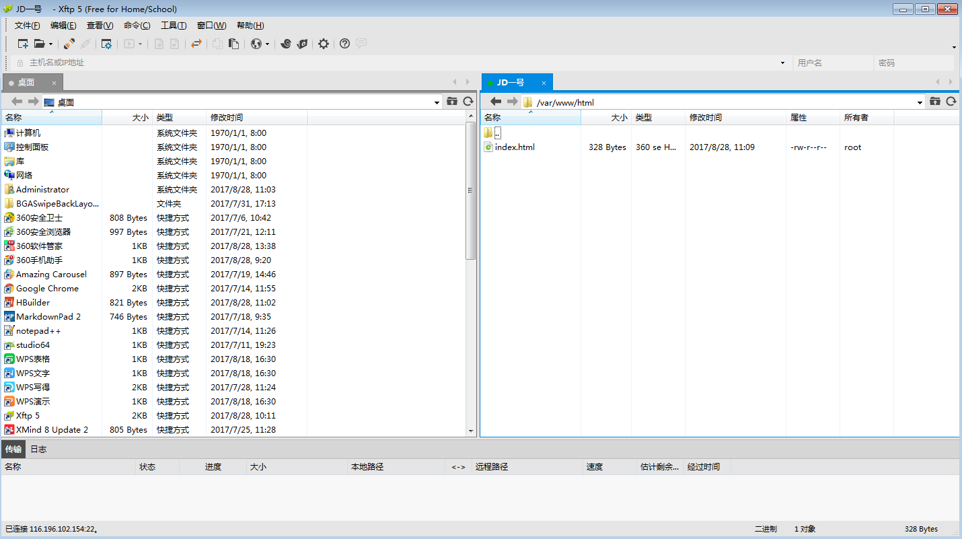This screenshot has width=962, height=539.
Task: Open the 工具(T) menu
Action: (x=174, y=26)
